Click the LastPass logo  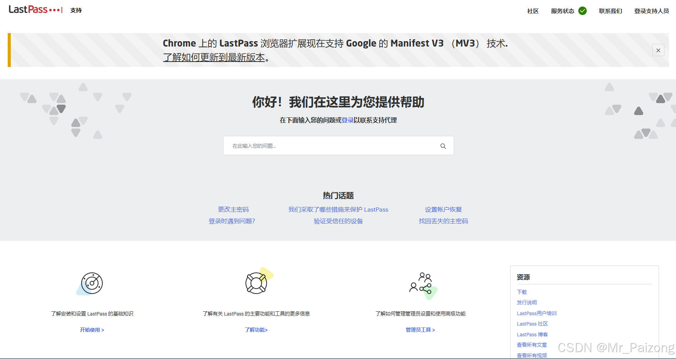(x=35, y=10)
